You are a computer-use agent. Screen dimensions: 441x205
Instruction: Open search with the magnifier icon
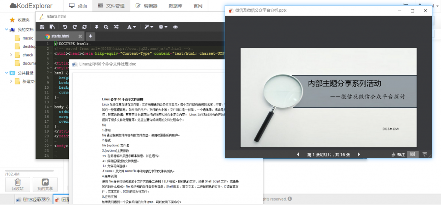click(106, 27)
